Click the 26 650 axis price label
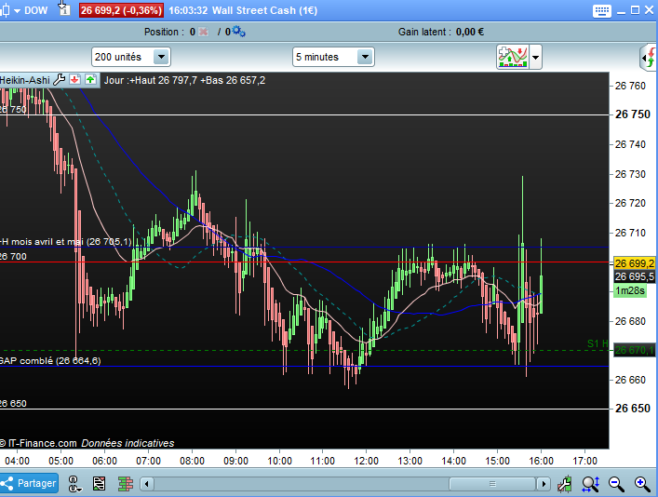This screenshot has height=497, width=658. (x=632, y=408)
